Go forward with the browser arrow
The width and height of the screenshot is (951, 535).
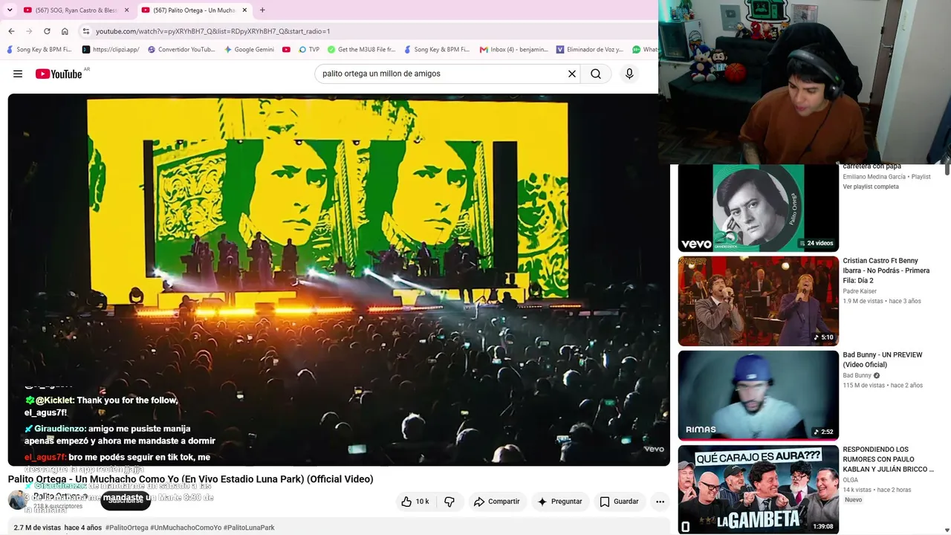[x=29, y=31]
